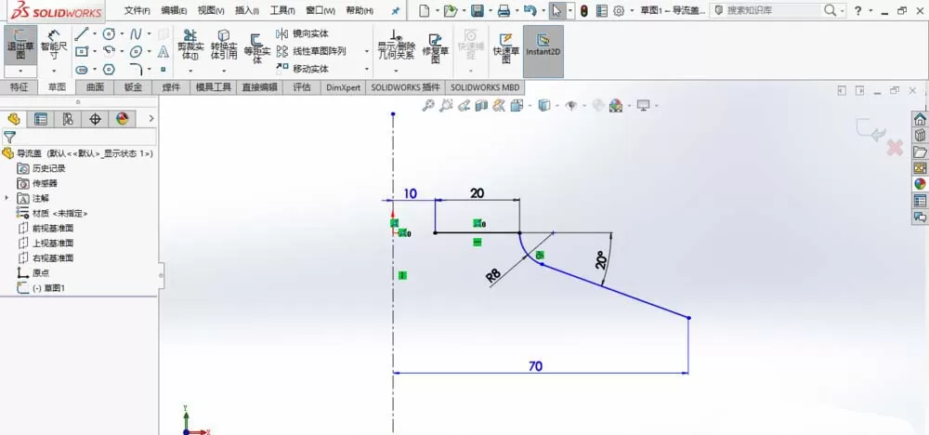Viewport: 929px width, 435px height.
Task: Switch to the DimXpert tab
Action: tap(344, 87)
